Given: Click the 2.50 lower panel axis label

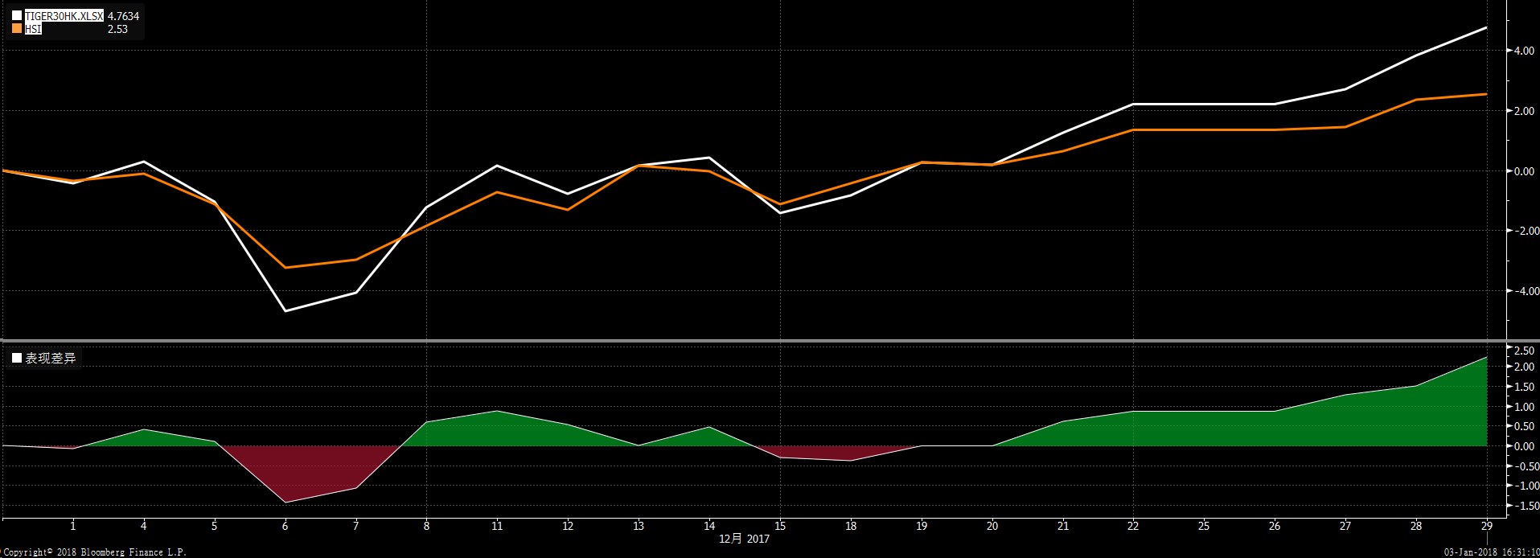Looking at the screenshot, I should point(1524,351).
